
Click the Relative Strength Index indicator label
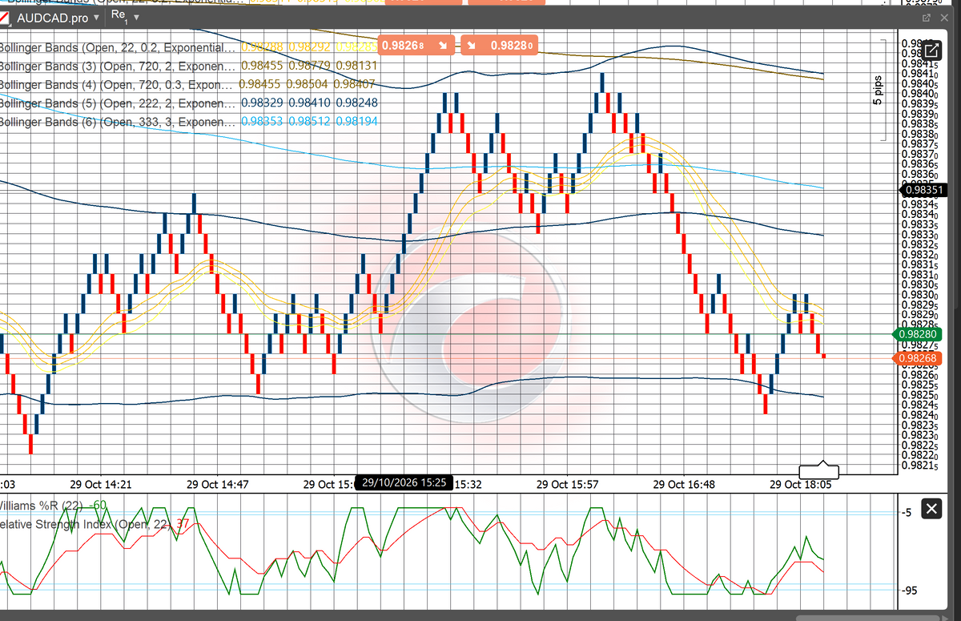[x=85, y=524]
